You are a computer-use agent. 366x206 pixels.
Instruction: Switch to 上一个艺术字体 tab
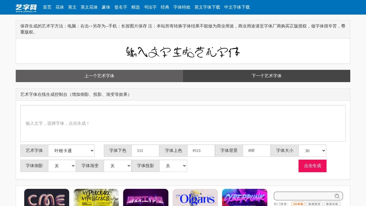99,76
